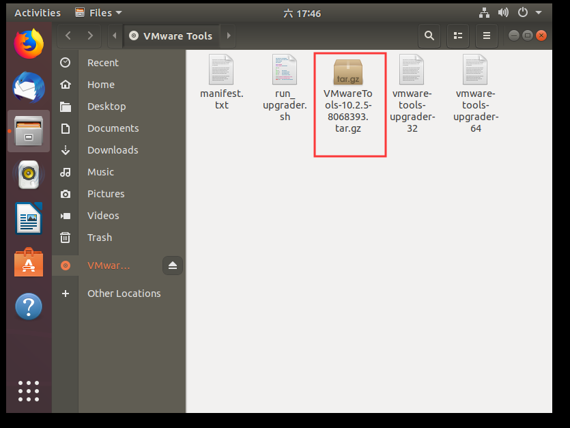Click the Pictures camera icon in sidebar
The image size is (570, 428).
66,194
